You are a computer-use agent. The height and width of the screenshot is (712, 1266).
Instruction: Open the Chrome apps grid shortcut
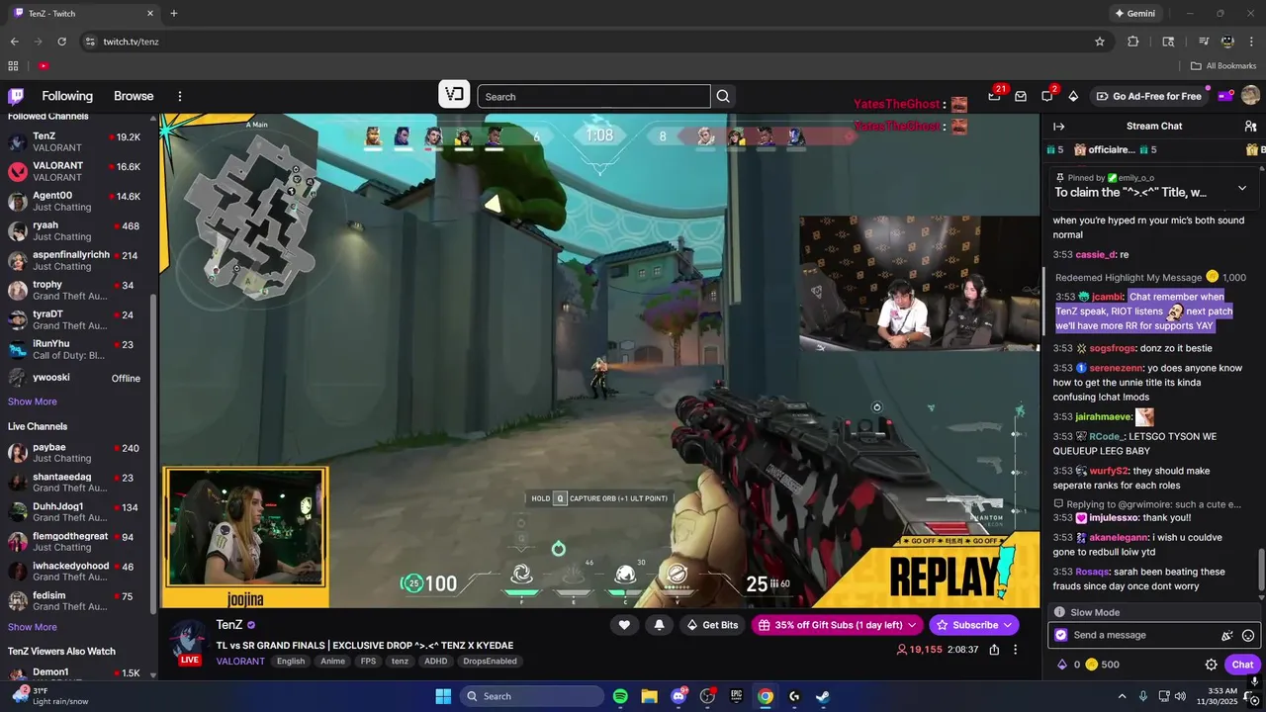coord(13,66)
